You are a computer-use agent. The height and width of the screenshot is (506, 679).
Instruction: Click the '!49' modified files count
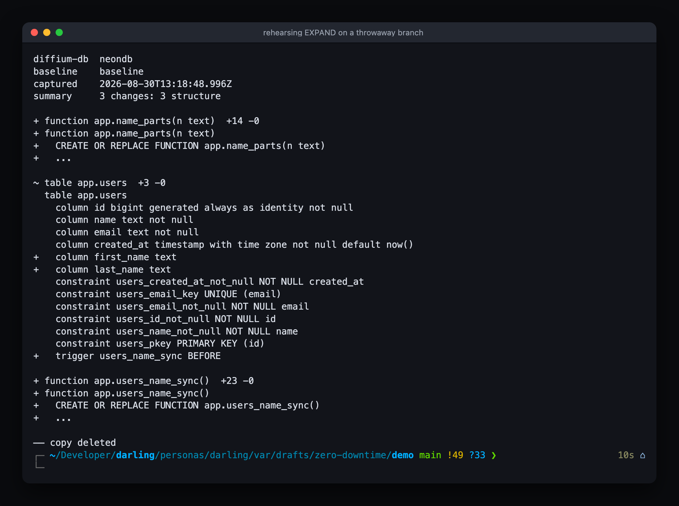pos(455,455)
